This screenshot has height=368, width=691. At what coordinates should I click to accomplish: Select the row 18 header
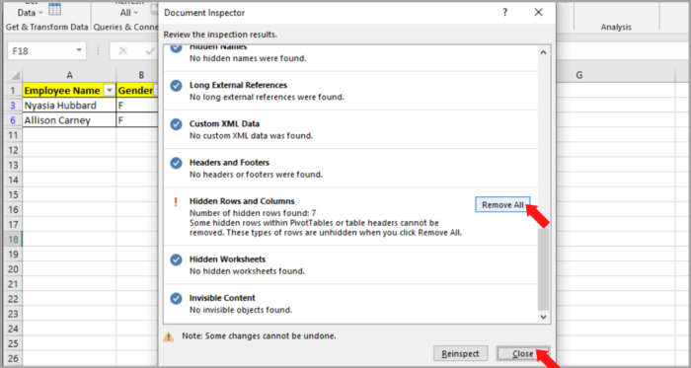pos(13,239)
